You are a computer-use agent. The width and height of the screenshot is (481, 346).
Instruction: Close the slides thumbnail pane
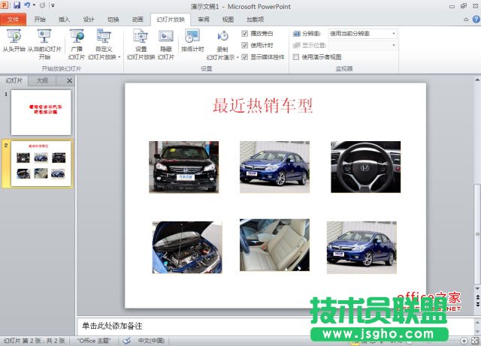[69, 80]
